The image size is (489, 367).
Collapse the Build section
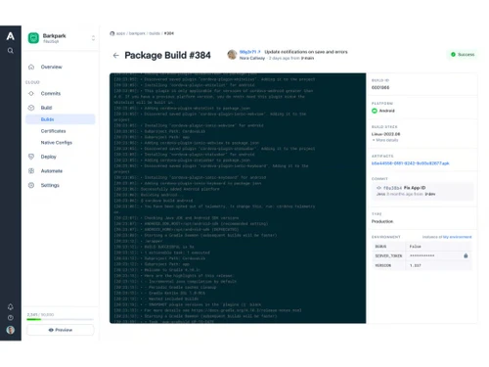pos(46,108)
